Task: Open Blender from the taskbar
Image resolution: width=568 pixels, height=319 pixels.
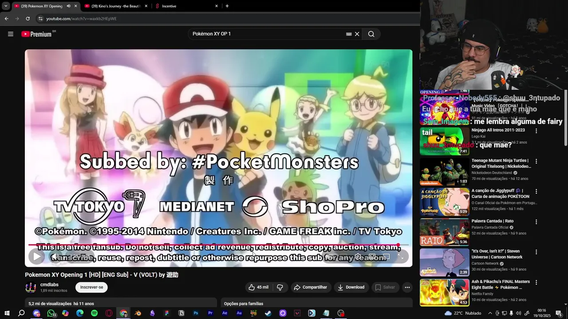Action: 138,313
